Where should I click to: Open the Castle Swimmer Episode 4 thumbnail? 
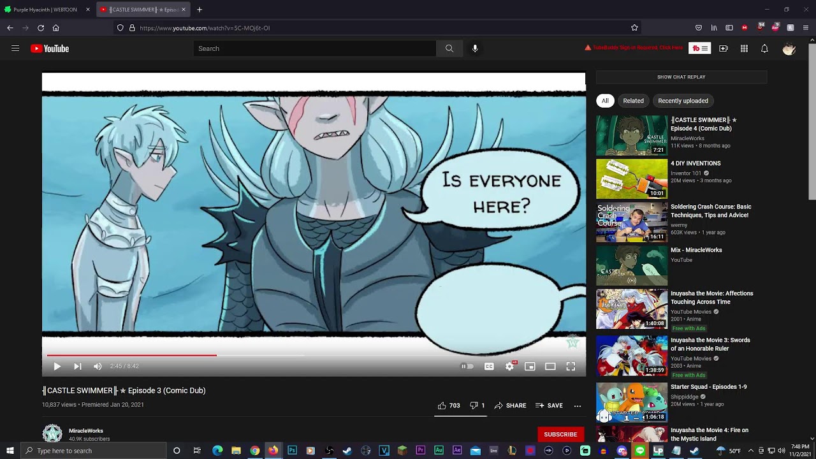[x=632, y=135]
